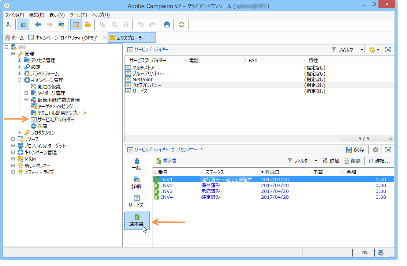Click the open folder toolbar icon
Image resolution: width=407 pixels, height=266 pixels.
pyautogui.click(x=88, y=24)
